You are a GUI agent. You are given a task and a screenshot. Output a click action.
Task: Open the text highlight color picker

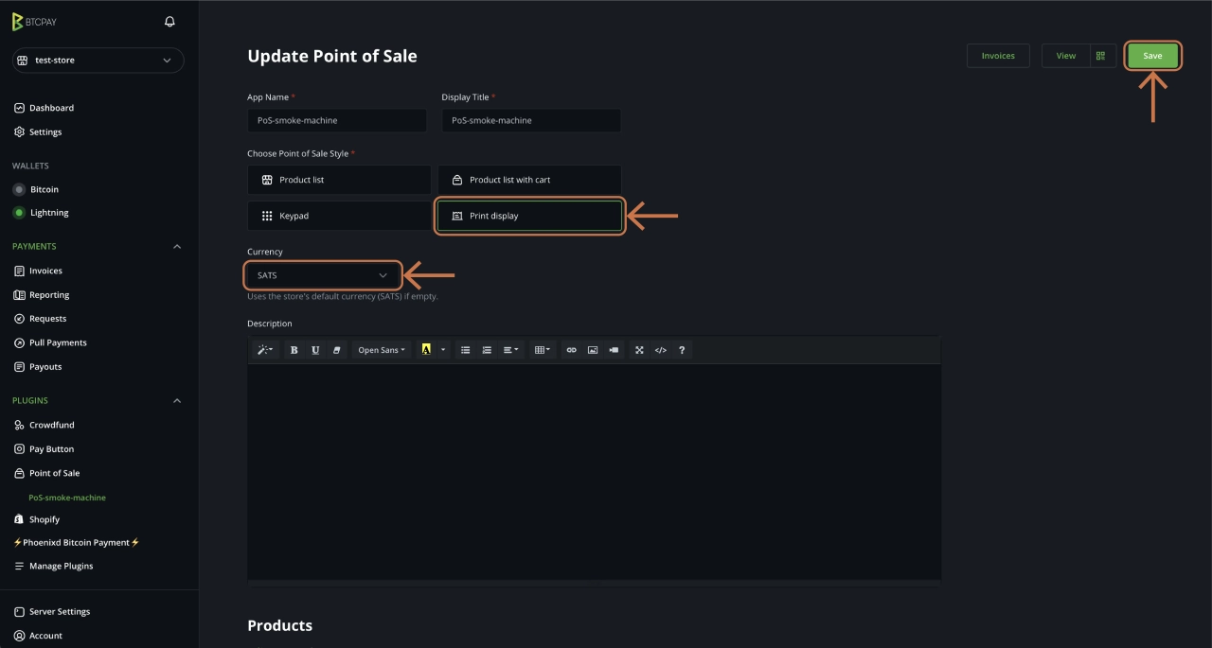(x=426, y=350)
